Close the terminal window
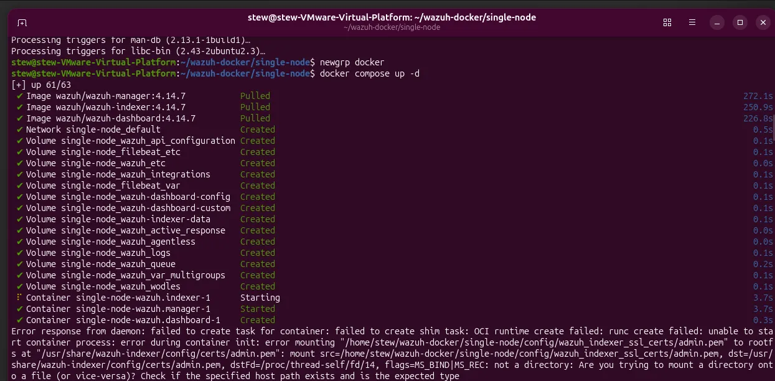This screenshot has height=381, width=775. (x=764, y=22)
